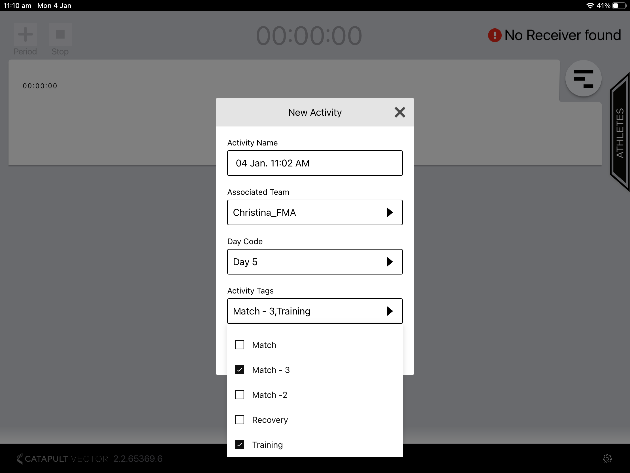Tap the No Receiver found text

(563, 35)
